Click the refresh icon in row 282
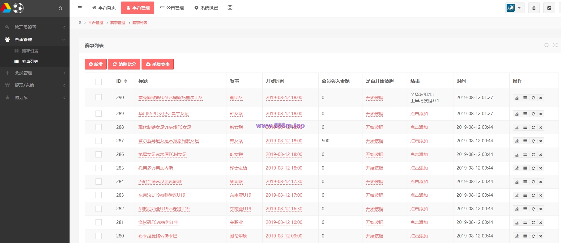The height and width of the screenshot is (243, 561). pos(533,209)
